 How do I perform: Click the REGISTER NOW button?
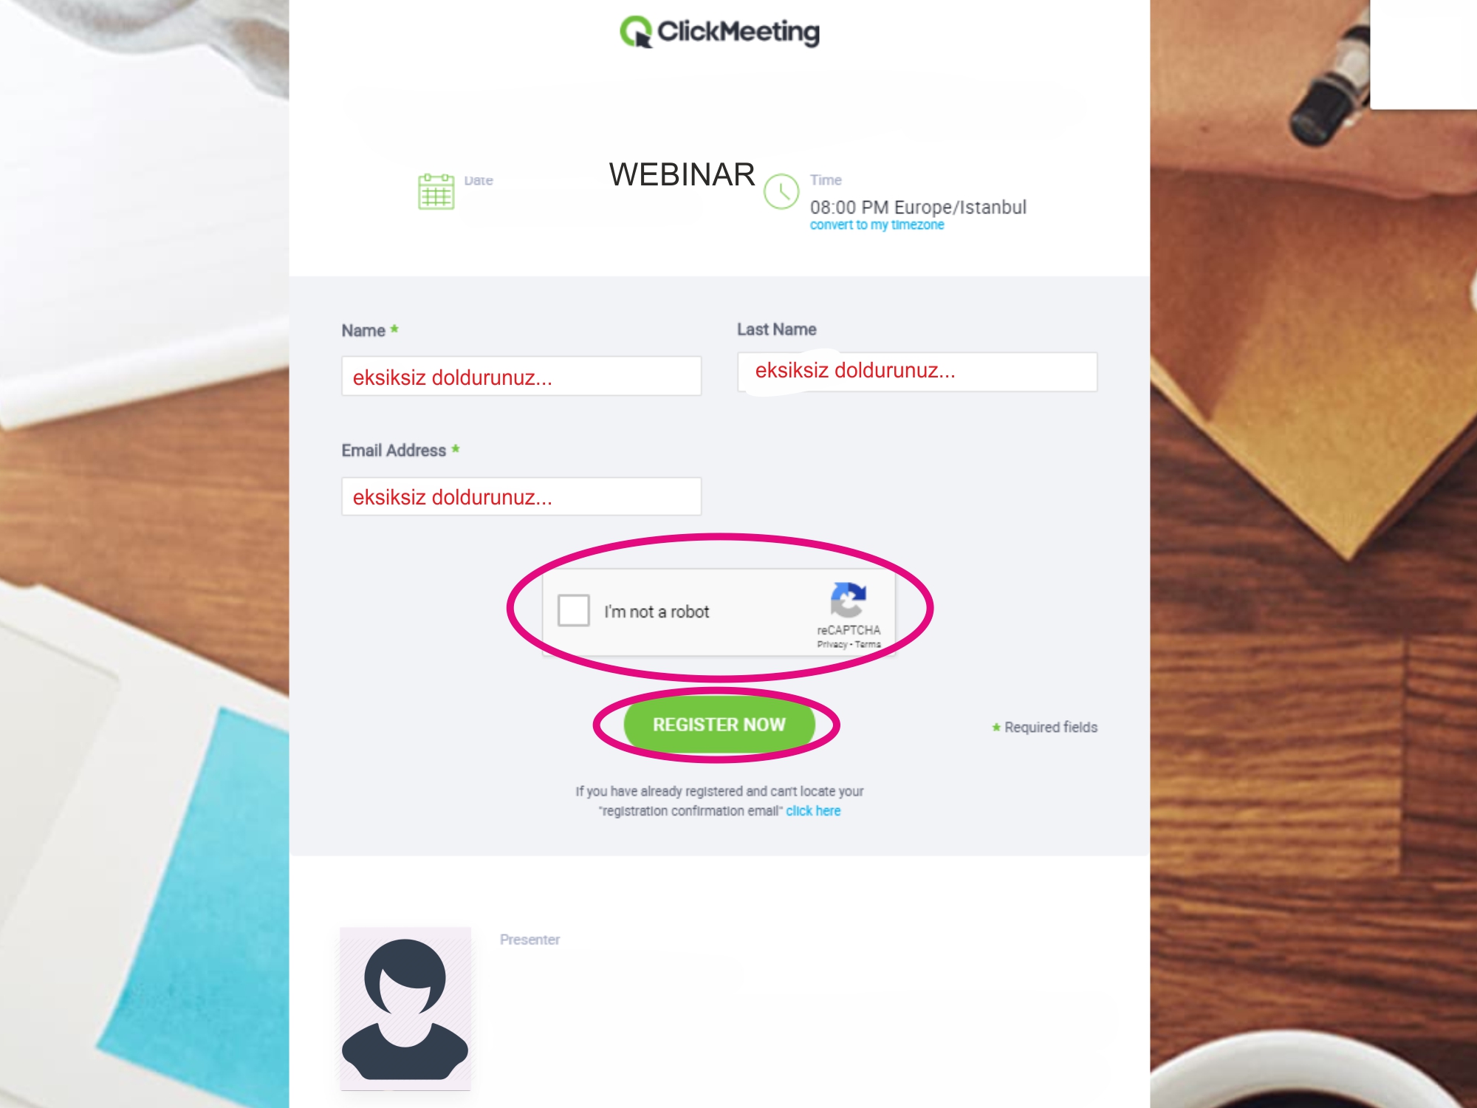click(x=719, y=725)
